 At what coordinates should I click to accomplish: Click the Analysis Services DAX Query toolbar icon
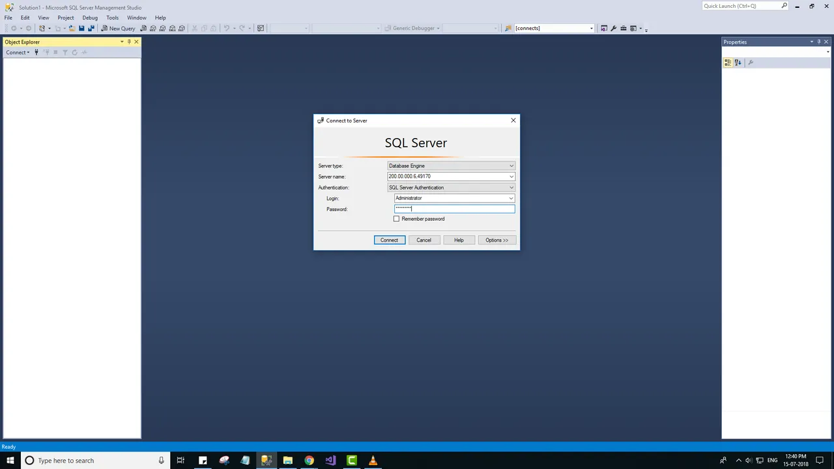click(181, 28)
